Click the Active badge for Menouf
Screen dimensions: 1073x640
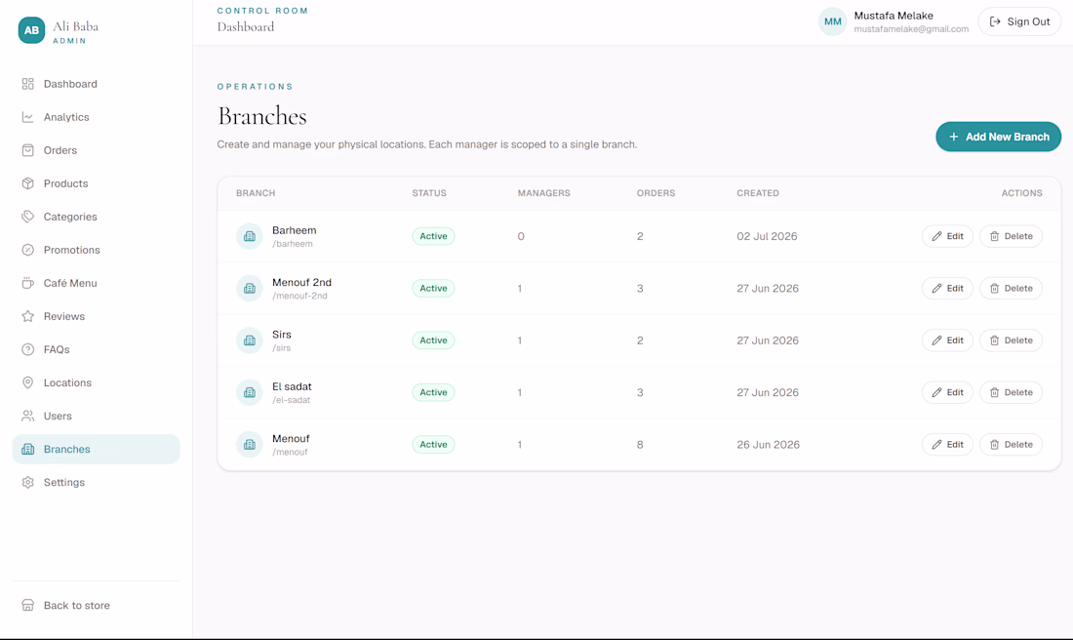pyautogui.click(x=433, y=444)
